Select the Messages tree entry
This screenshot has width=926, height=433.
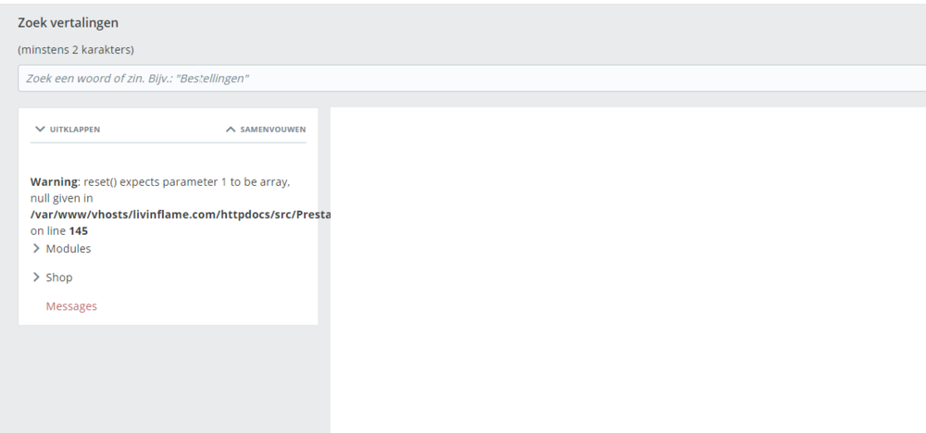71,306
